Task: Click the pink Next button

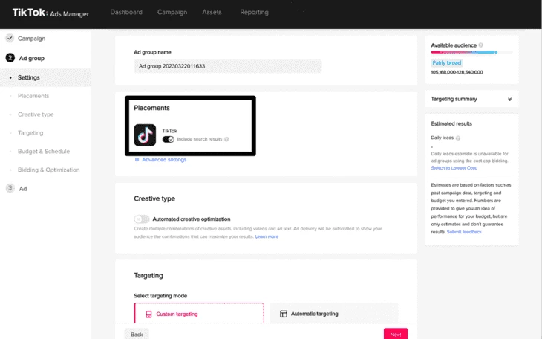Action: tap(396, 334)
